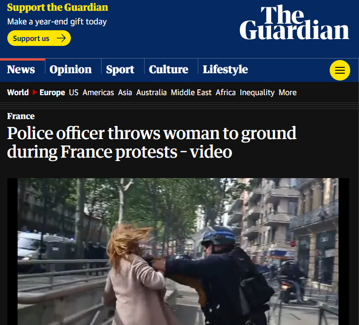Open the Europe subsection link
The image size is (359, 325).
point(52,92)
